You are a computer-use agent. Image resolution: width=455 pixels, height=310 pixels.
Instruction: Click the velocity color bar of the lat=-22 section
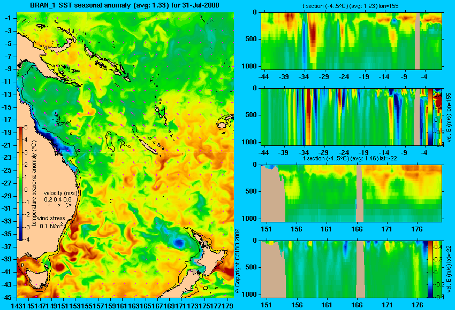click(430, 269)
